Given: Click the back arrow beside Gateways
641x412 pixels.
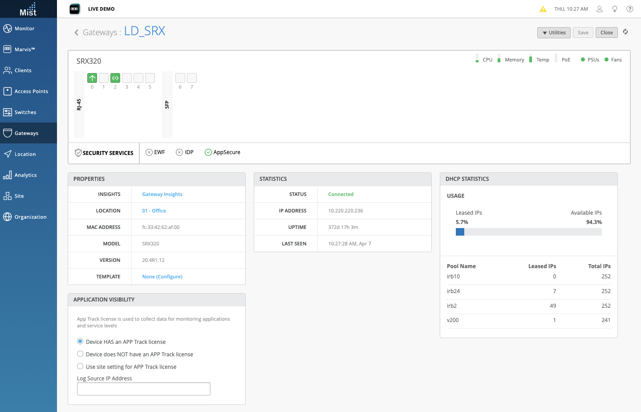Looking at the screenshot, I should click(77, 33).
